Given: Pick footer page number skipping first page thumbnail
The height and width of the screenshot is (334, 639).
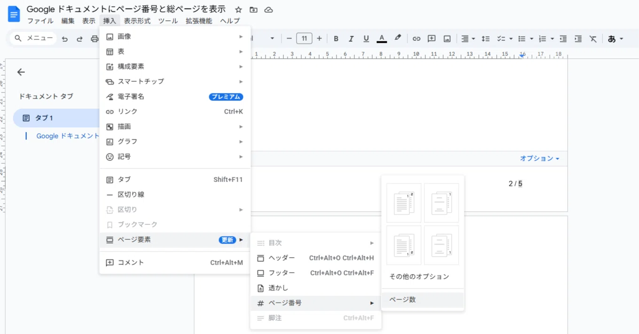Looking at the screenshot, I should click(442, 245).
